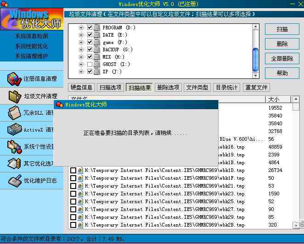Click the results list scroll-up arrow
The image size is (304, 244).
[x=296, y=99]
